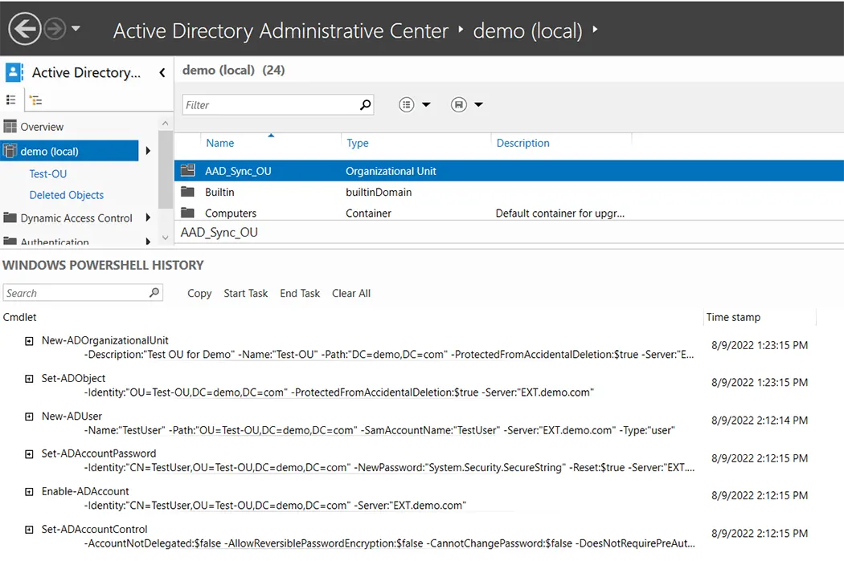
Task: Expand Dynamic Access Control submenu arrow
Action: pos(148,217)
